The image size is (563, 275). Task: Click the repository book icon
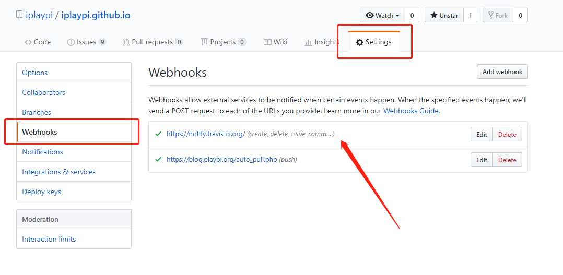coord(19,15)
